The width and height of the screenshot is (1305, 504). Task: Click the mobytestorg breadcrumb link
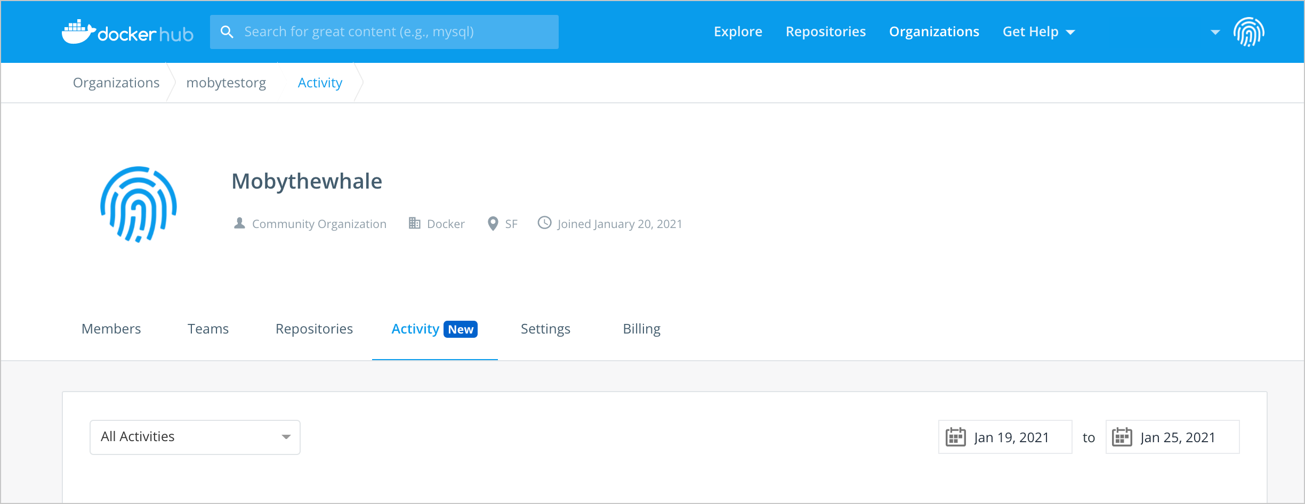click(226, 83)
